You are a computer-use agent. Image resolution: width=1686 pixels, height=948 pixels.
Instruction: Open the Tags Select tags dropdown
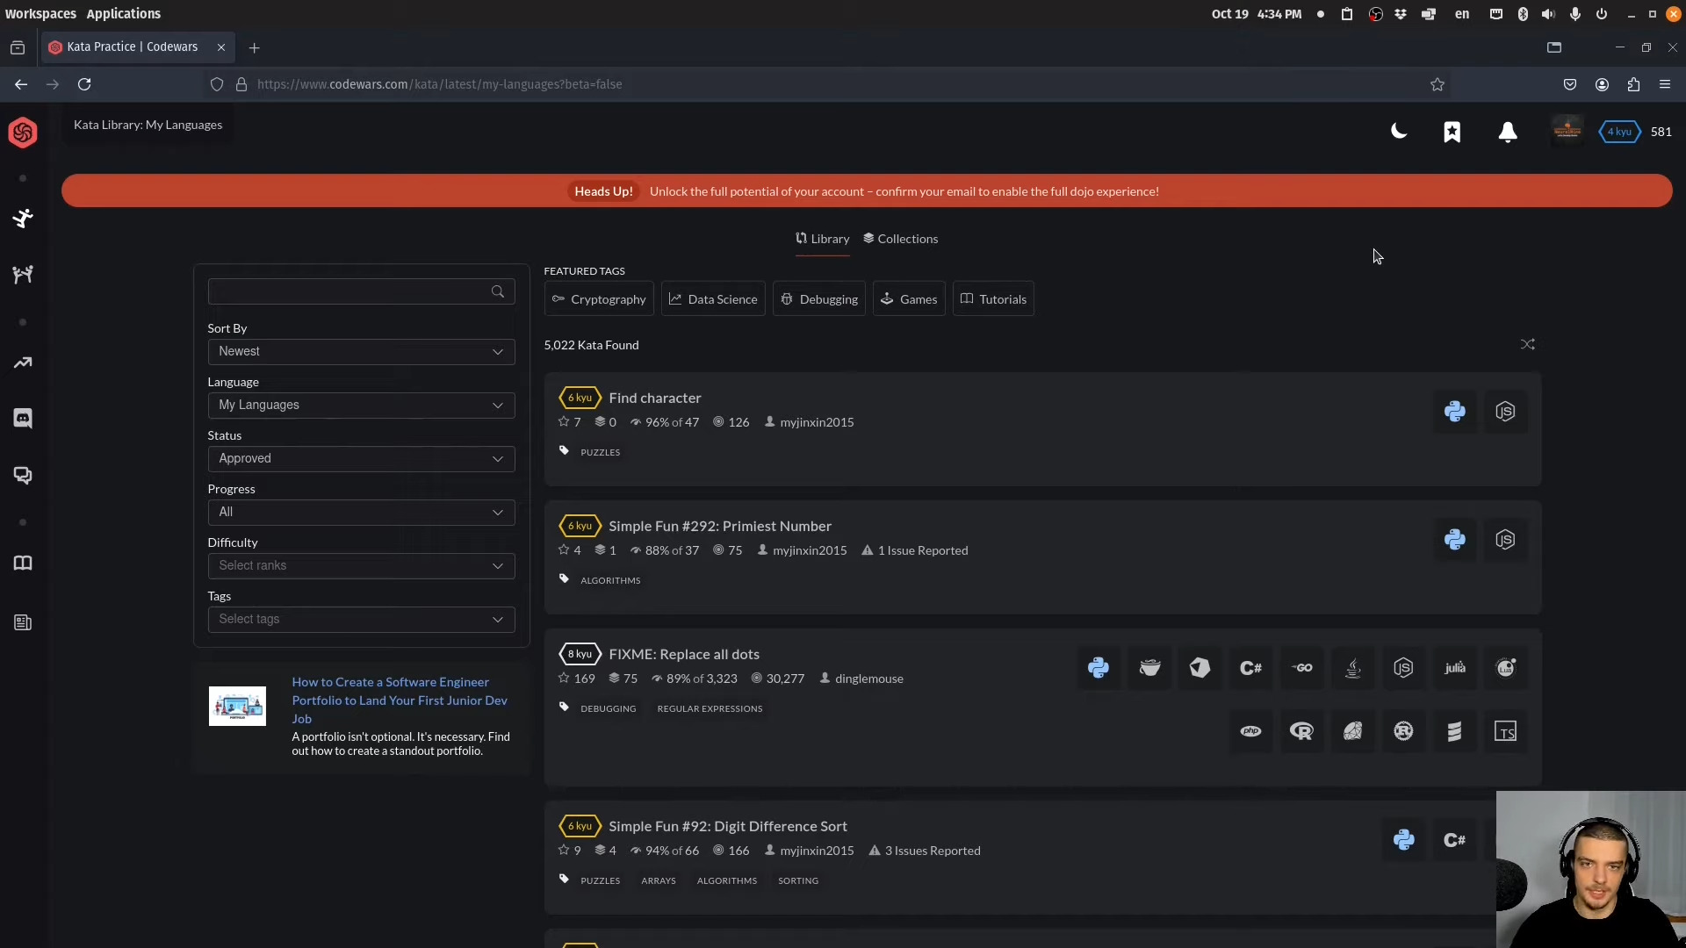(361, 620)
